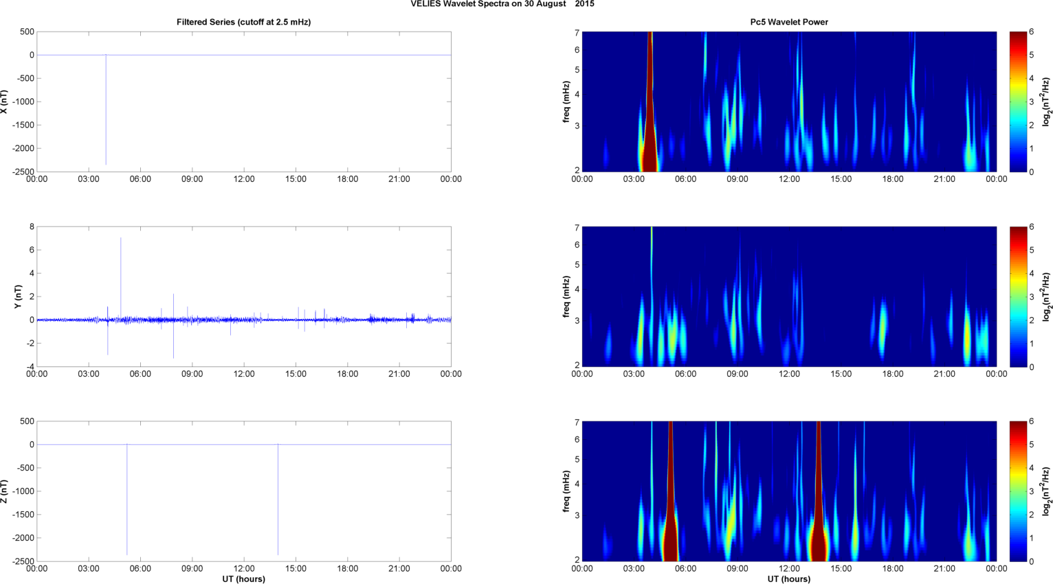This screenshot has height=584, width=1053.
Task: Click the Y (nT) axis label
Action: coord(19,296)
